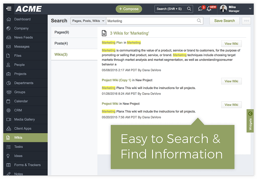Open the 'Pages, Posts, Wikis' filter dropdown
The image size is (257, 179).
click(88, 21)
